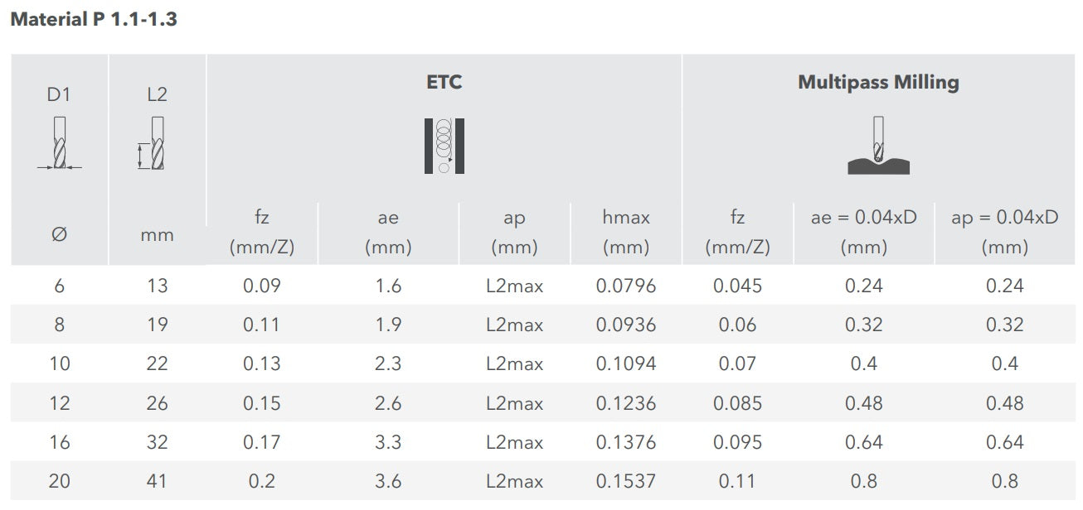Screen dimensions: 1083x510
Task: Select diameter 20 in the Ø column
Action: (x=59, y=481)
